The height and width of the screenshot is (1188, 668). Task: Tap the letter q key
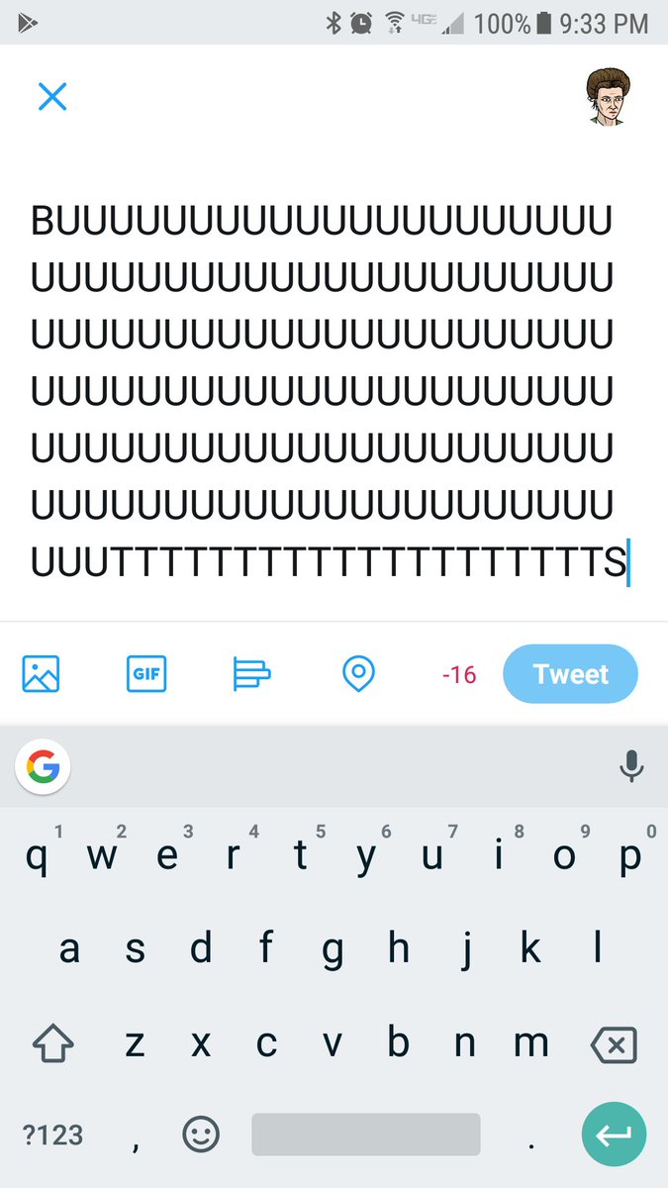(37, 855)
